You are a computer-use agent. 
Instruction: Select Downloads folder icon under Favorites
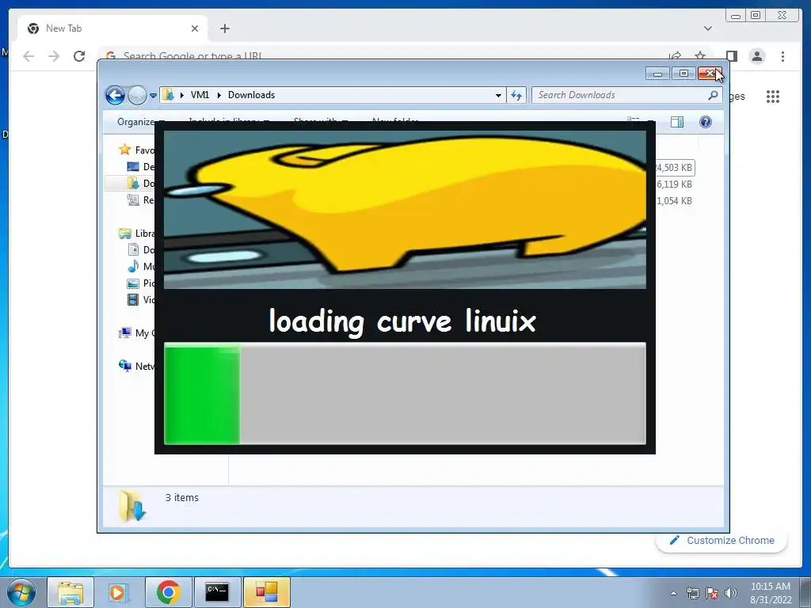pos(133,183)
